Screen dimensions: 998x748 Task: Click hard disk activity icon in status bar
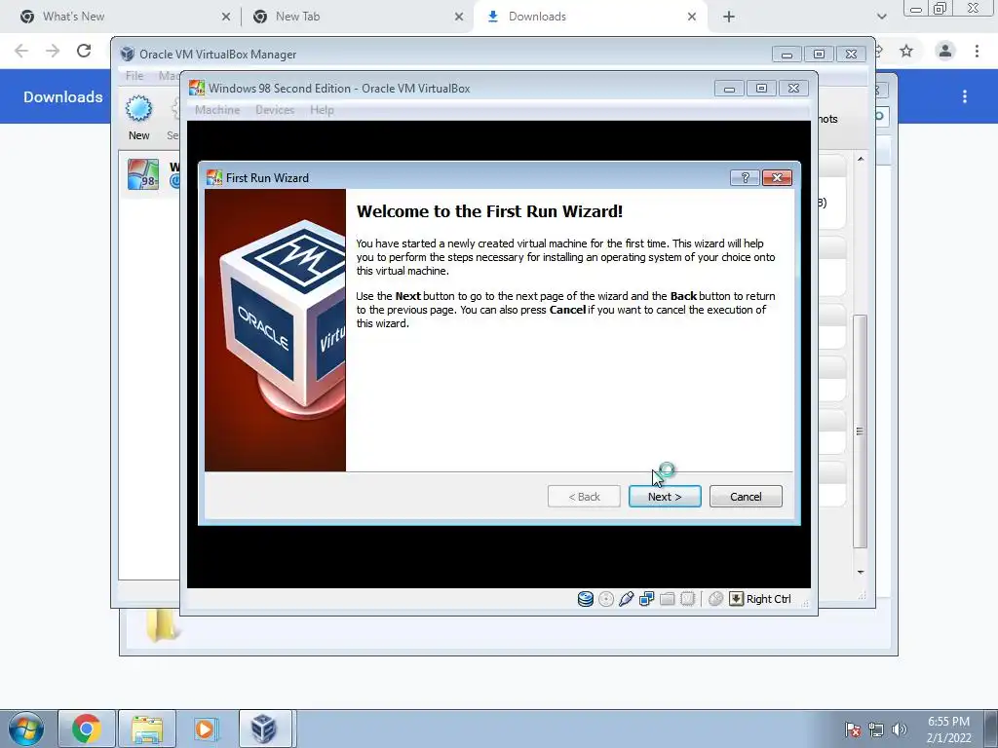[x=586, y=599]
